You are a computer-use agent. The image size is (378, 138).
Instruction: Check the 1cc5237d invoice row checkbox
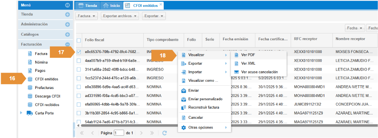point(79,78)
